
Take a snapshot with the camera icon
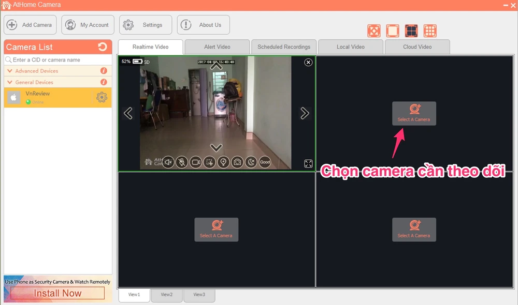coord(237,162)
